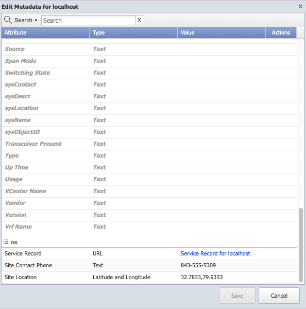This screenshot has width=306, height=309.
Task: Sort by the Type column header
Action: pyautogui.click(x=133, y=32)
